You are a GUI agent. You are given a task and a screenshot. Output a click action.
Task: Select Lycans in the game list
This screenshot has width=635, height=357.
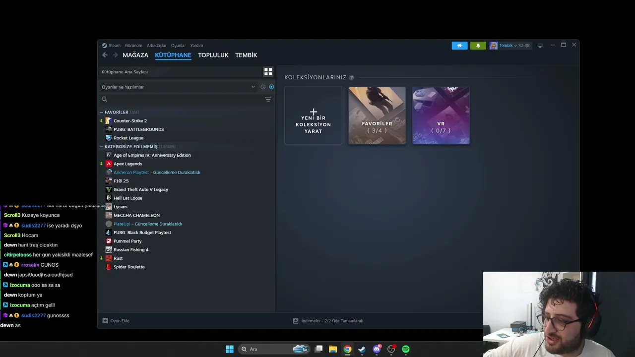pos(121,207)
